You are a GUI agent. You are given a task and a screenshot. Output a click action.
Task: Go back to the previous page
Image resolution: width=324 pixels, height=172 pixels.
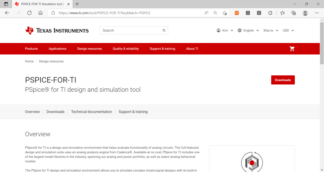tap(7, 13)
